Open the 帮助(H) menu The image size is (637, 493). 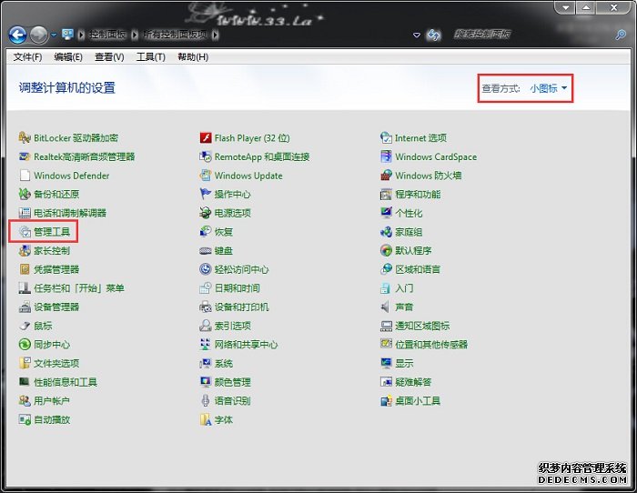tap(193, 57)
